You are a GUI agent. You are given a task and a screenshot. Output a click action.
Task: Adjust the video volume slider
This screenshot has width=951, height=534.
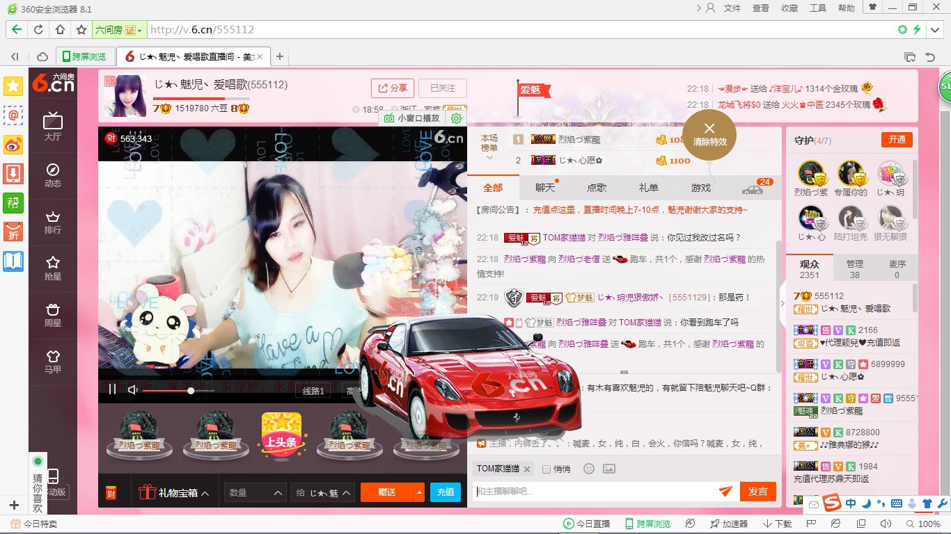point(191,391)
